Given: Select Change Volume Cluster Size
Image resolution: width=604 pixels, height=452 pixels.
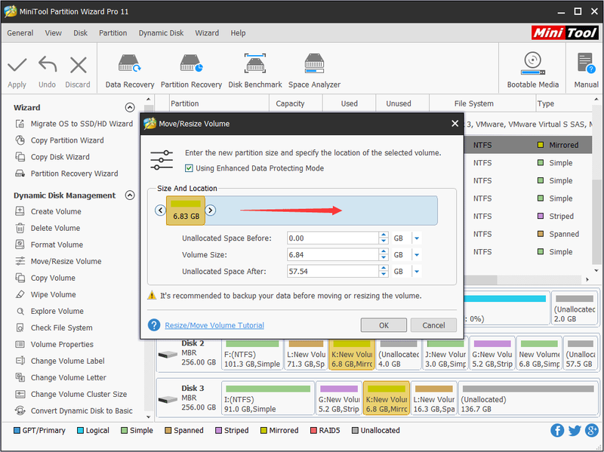Looking at the screenshot, I should [71, 394].
